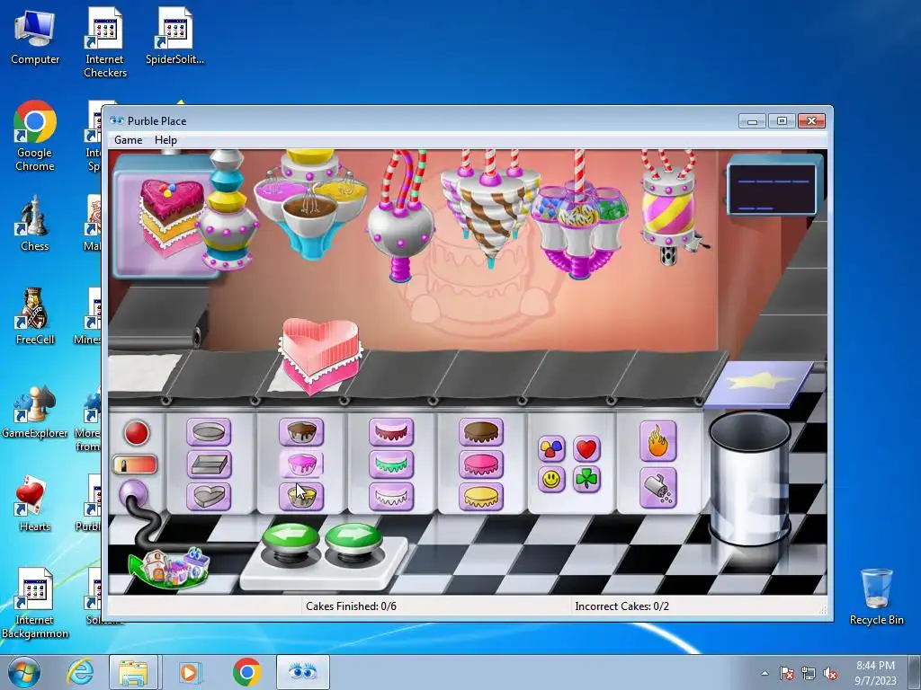Screen dimensions: 921x690
Task: Open the Recycle Bin
Action: pyautogui.click(x=876, y=597)
